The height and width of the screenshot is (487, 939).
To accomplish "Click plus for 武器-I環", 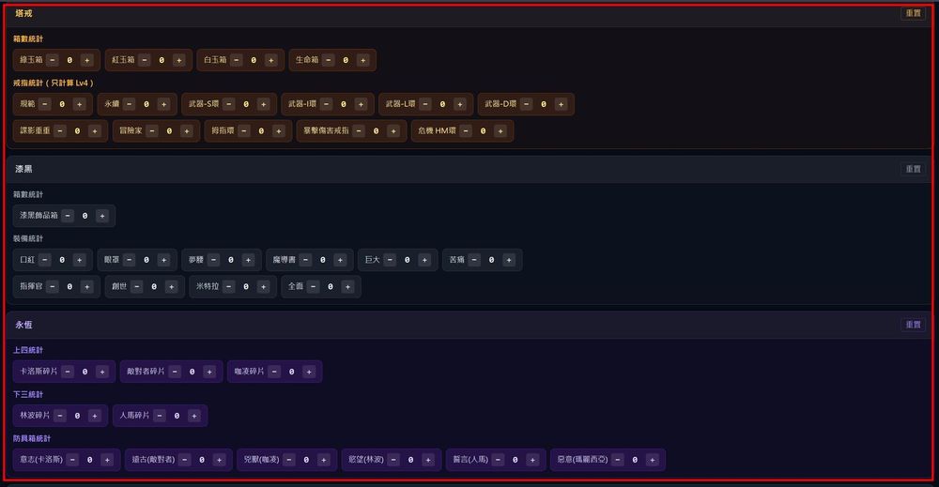I will [361, 104].
